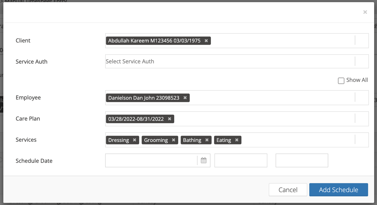The height and width of the screenshot is (205, 377).
Task: Enable the Show All checkbox
Action: click(x=341, y=80)
